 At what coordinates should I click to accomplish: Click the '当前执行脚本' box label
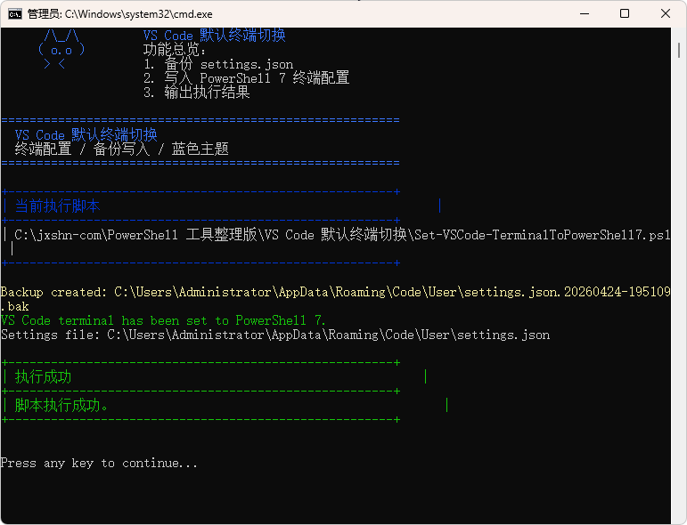(x=57, y=206)
